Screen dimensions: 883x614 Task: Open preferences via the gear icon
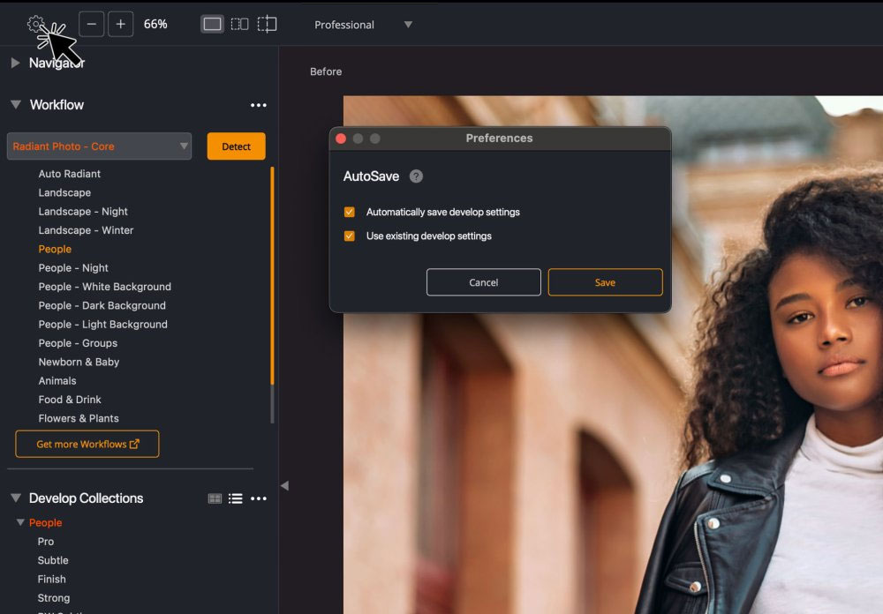click(x=35, y=24)
